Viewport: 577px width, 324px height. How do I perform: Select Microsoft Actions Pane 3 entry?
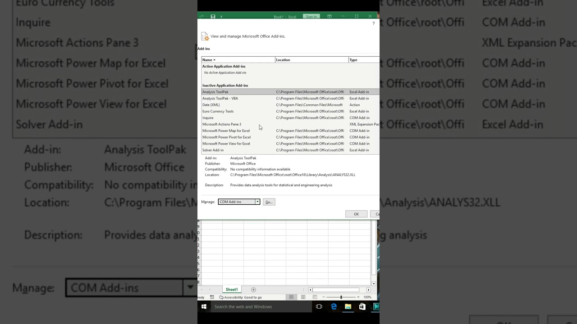pos(290,124)
